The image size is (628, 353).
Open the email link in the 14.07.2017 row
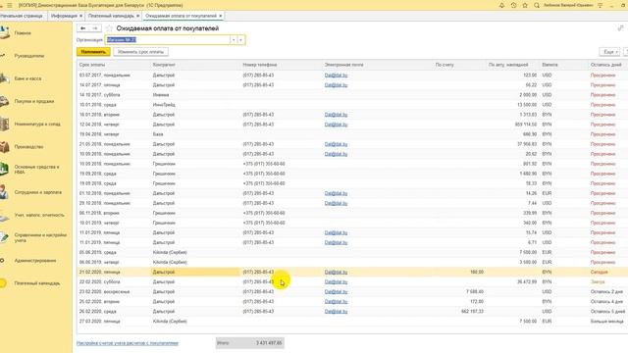[336, 85]
